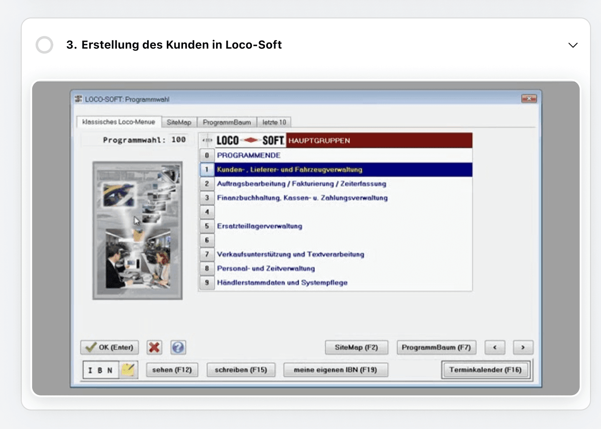Toggle the step 3 completion circle
The image size is (601, 429).
(x=44, y=45)
